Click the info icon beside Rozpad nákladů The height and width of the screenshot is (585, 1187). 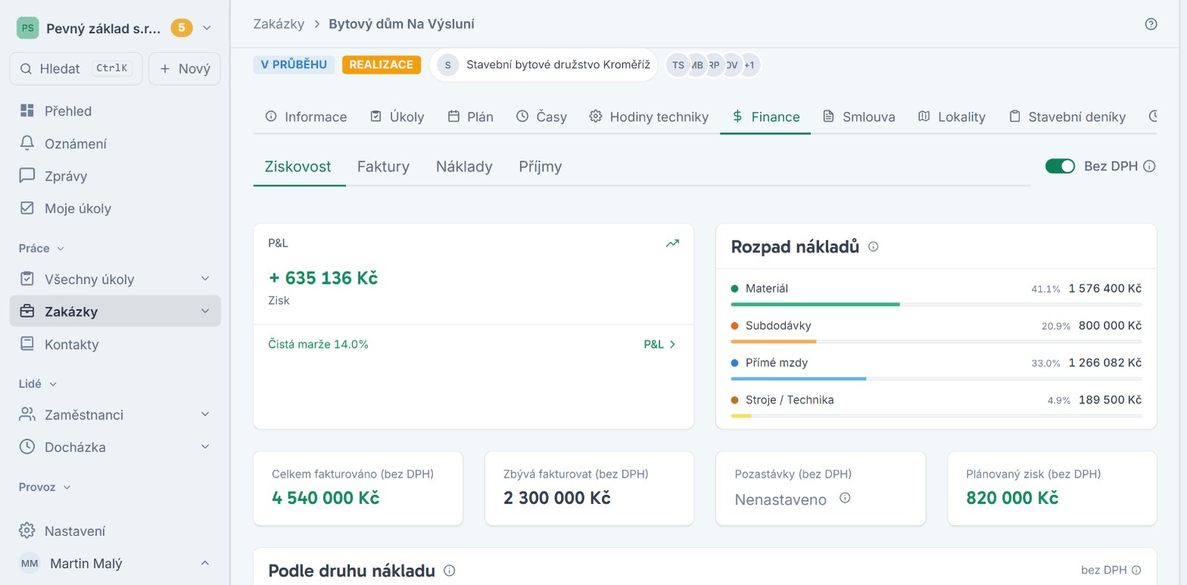(873, 247)
